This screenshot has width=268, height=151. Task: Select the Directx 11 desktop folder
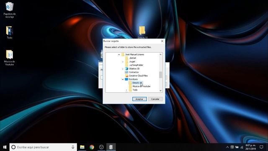(x=142, y=32)
